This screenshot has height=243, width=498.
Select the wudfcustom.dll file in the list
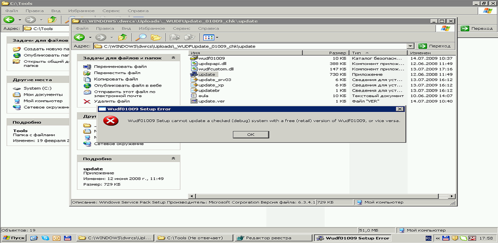215,69
